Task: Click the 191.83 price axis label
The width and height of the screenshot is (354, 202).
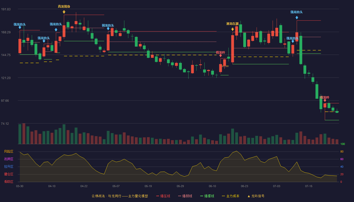Action: tap(6, 9)
